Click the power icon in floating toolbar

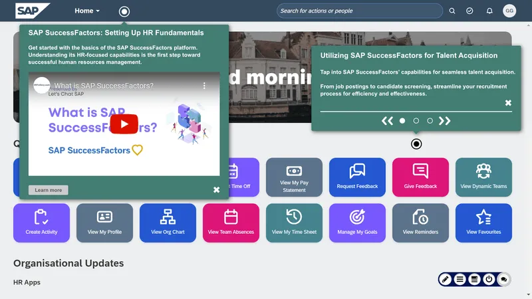(x=489, y=279)
